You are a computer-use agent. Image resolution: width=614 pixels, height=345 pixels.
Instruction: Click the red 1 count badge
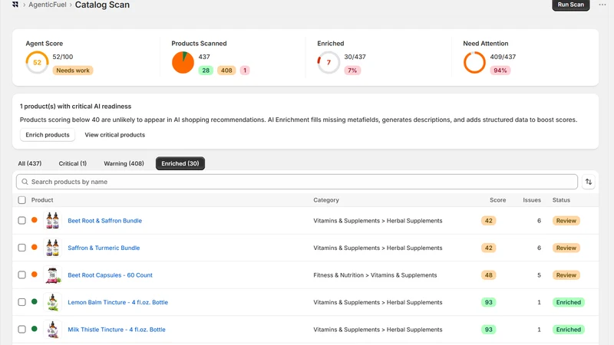(x=245, y=71)
